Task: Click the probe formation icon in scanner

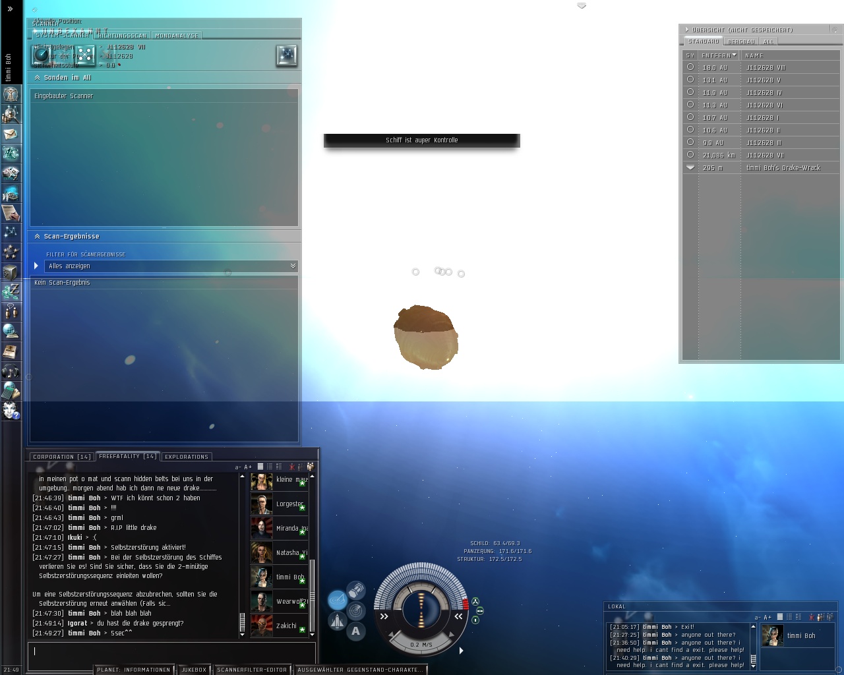Action: tap(85, 55)
